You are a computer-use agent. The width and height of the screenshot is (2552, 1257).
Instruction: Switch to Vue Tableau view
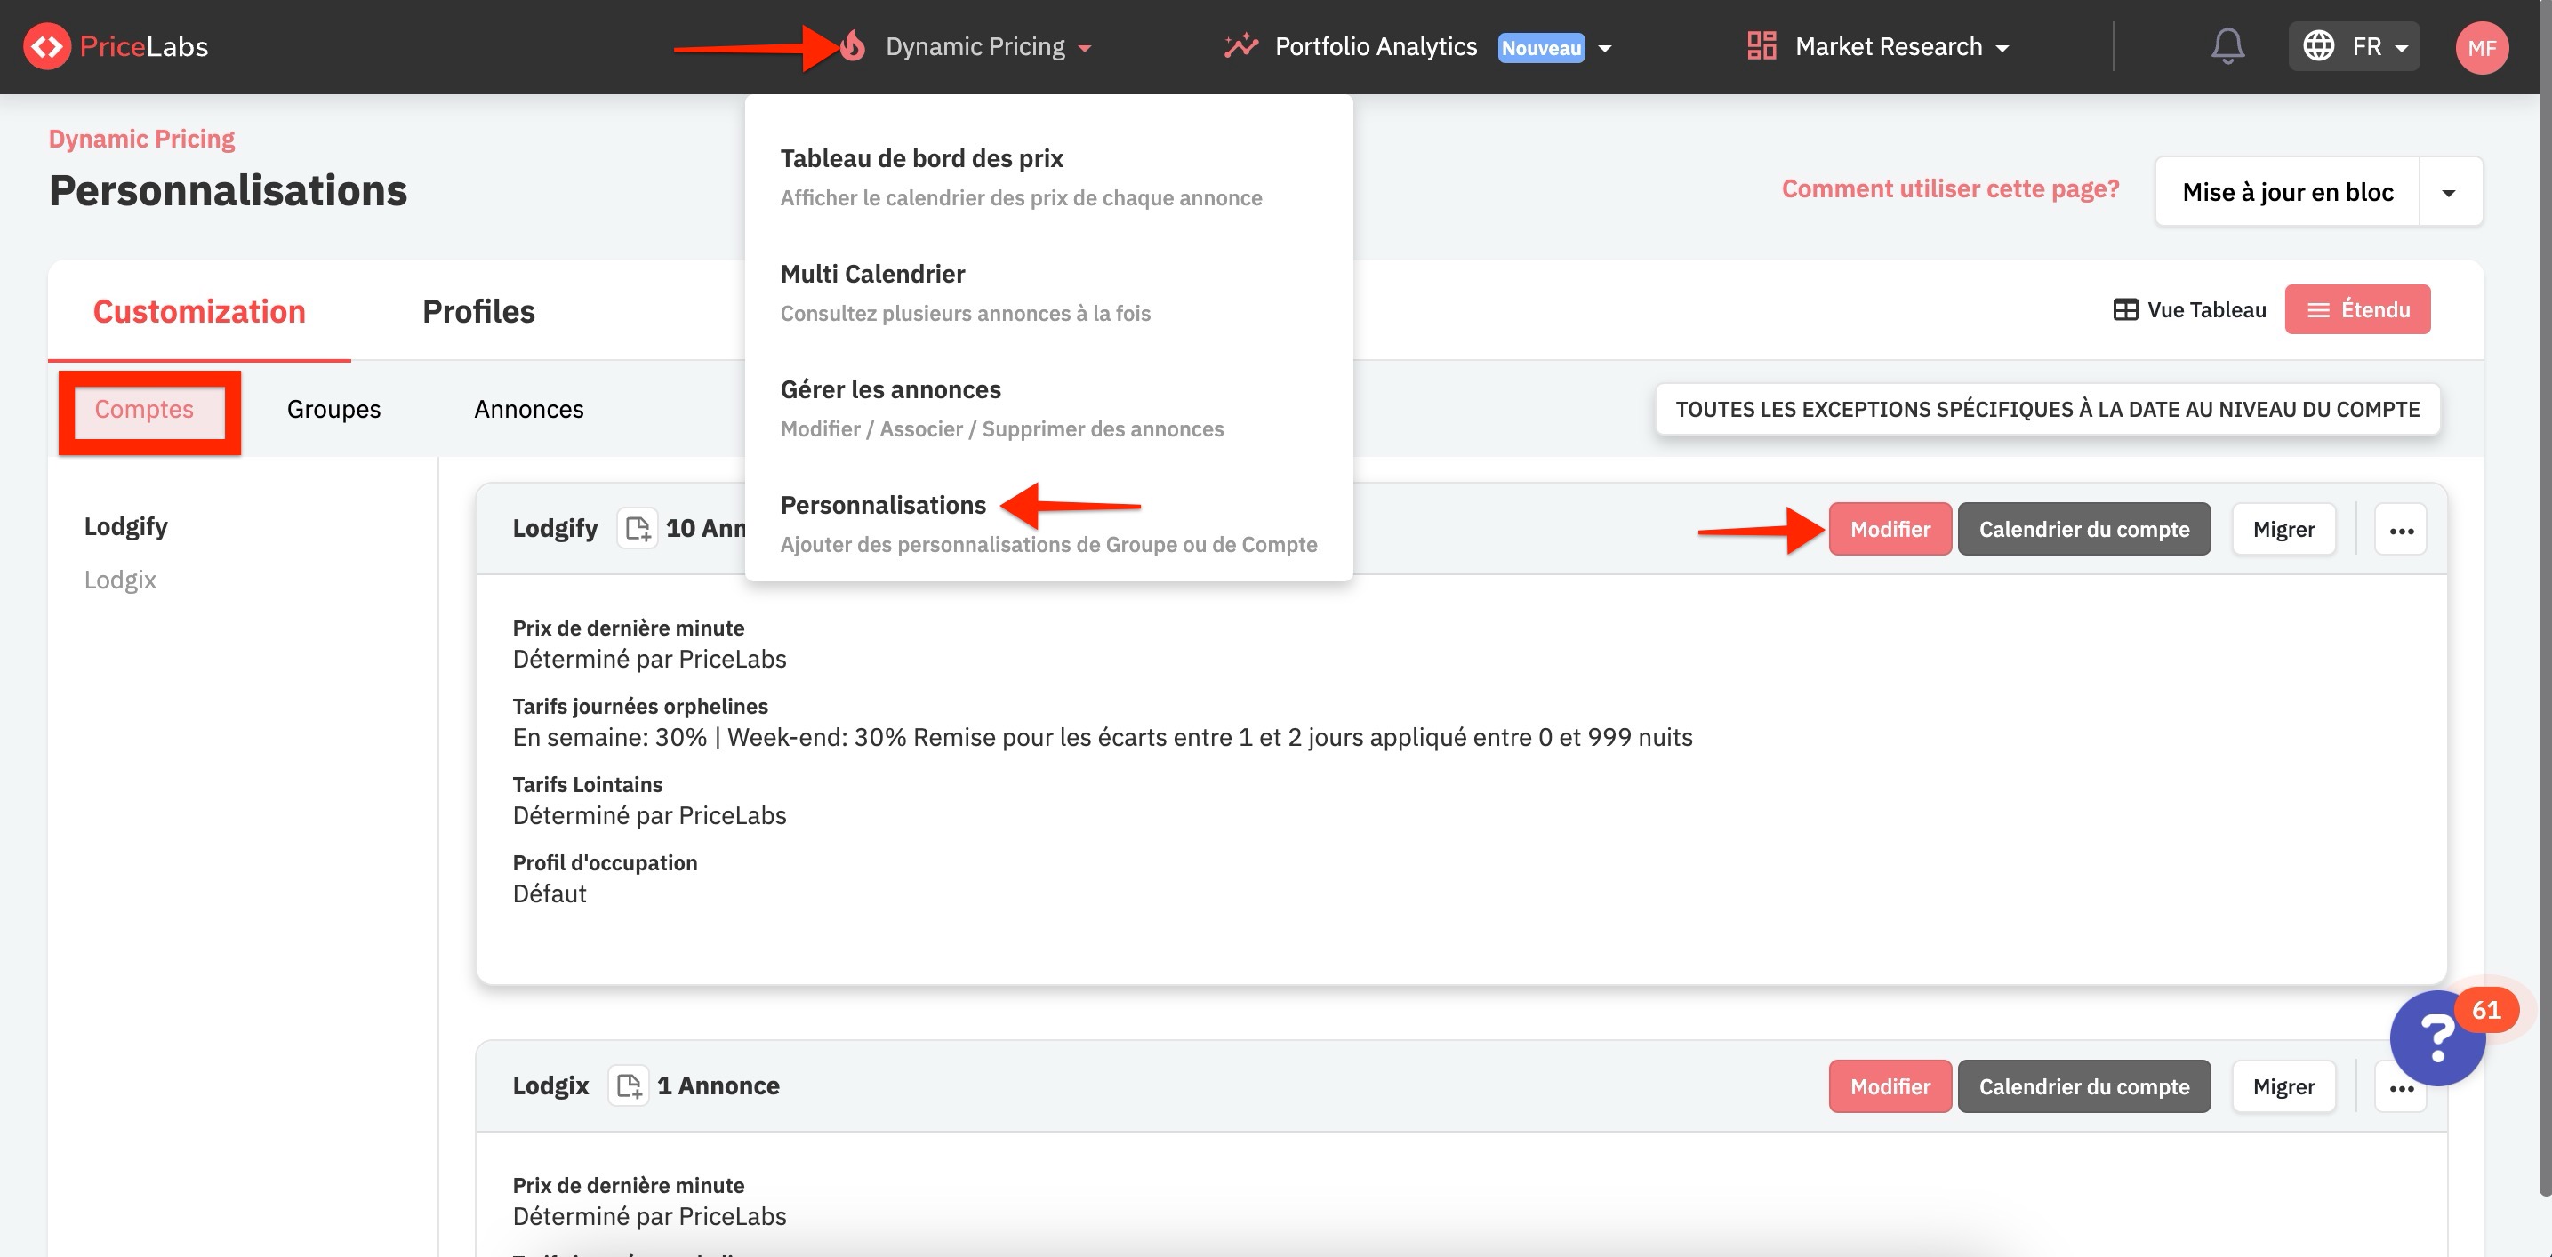tap(2189, 310)
